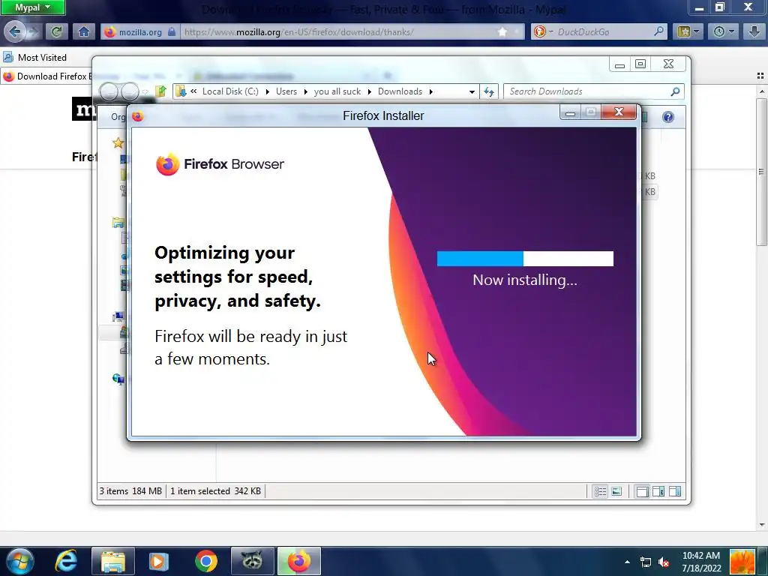Click Mypal scrollbar down arrow
The width and height of the screenshot is (768, 576).
coord(762,524)
